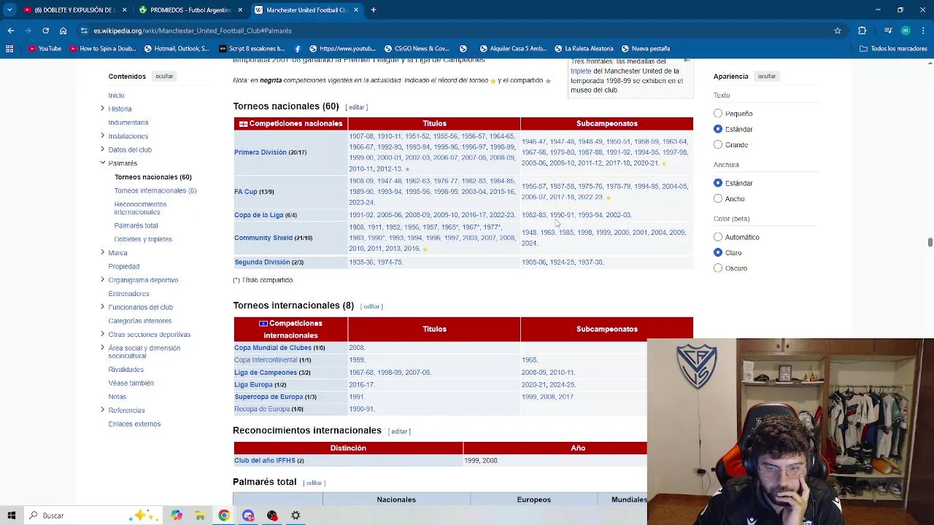Select Pequeño text size
Screen dimensions: 934x525
pyautogui.click(x=718, y=114)
